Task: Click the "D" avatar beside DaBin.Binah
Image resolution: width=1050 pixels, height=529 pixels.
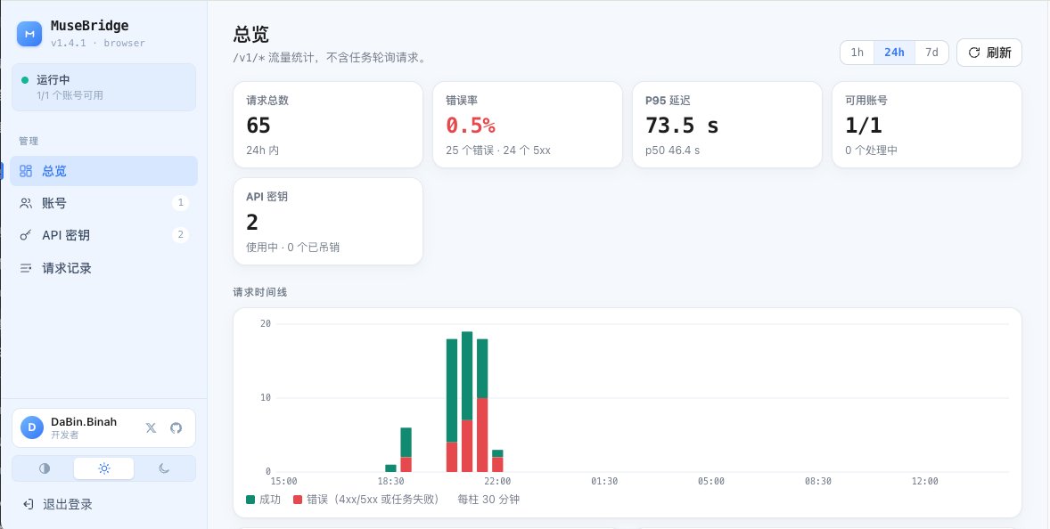Action: (32, 427)
